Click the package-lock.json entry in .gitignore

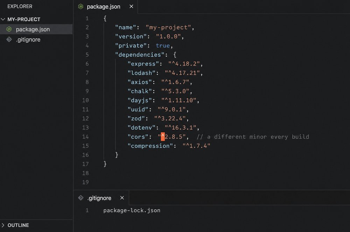(132, 210)
